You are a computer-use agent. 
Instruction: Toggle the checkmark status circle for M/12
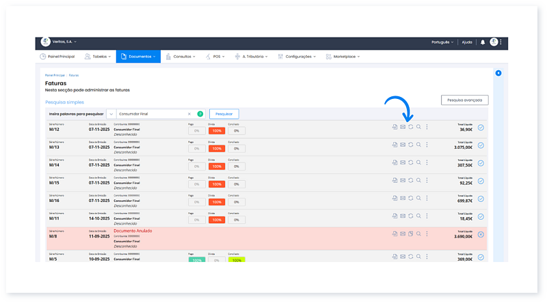tap(481, 127)
